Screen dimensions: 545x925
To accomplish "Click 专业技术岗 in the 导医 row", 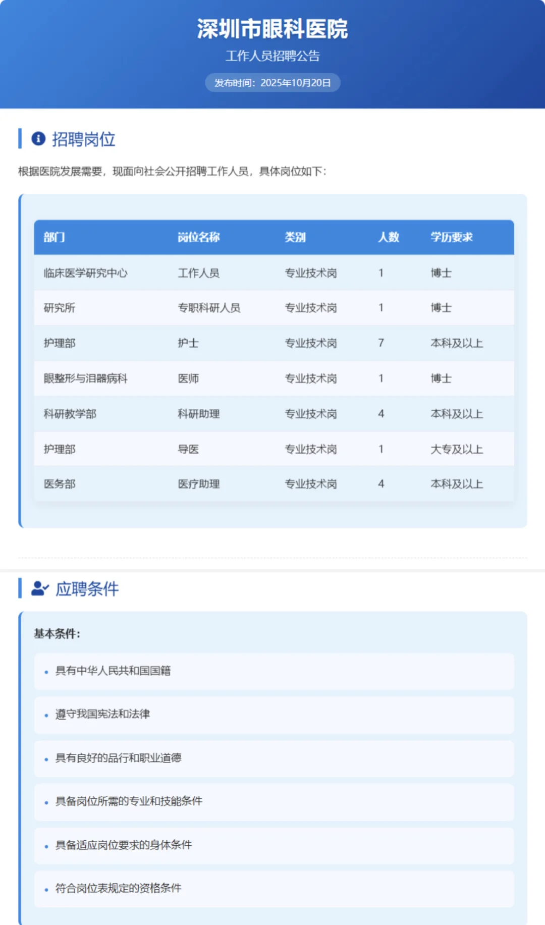I will pos(311,449).
